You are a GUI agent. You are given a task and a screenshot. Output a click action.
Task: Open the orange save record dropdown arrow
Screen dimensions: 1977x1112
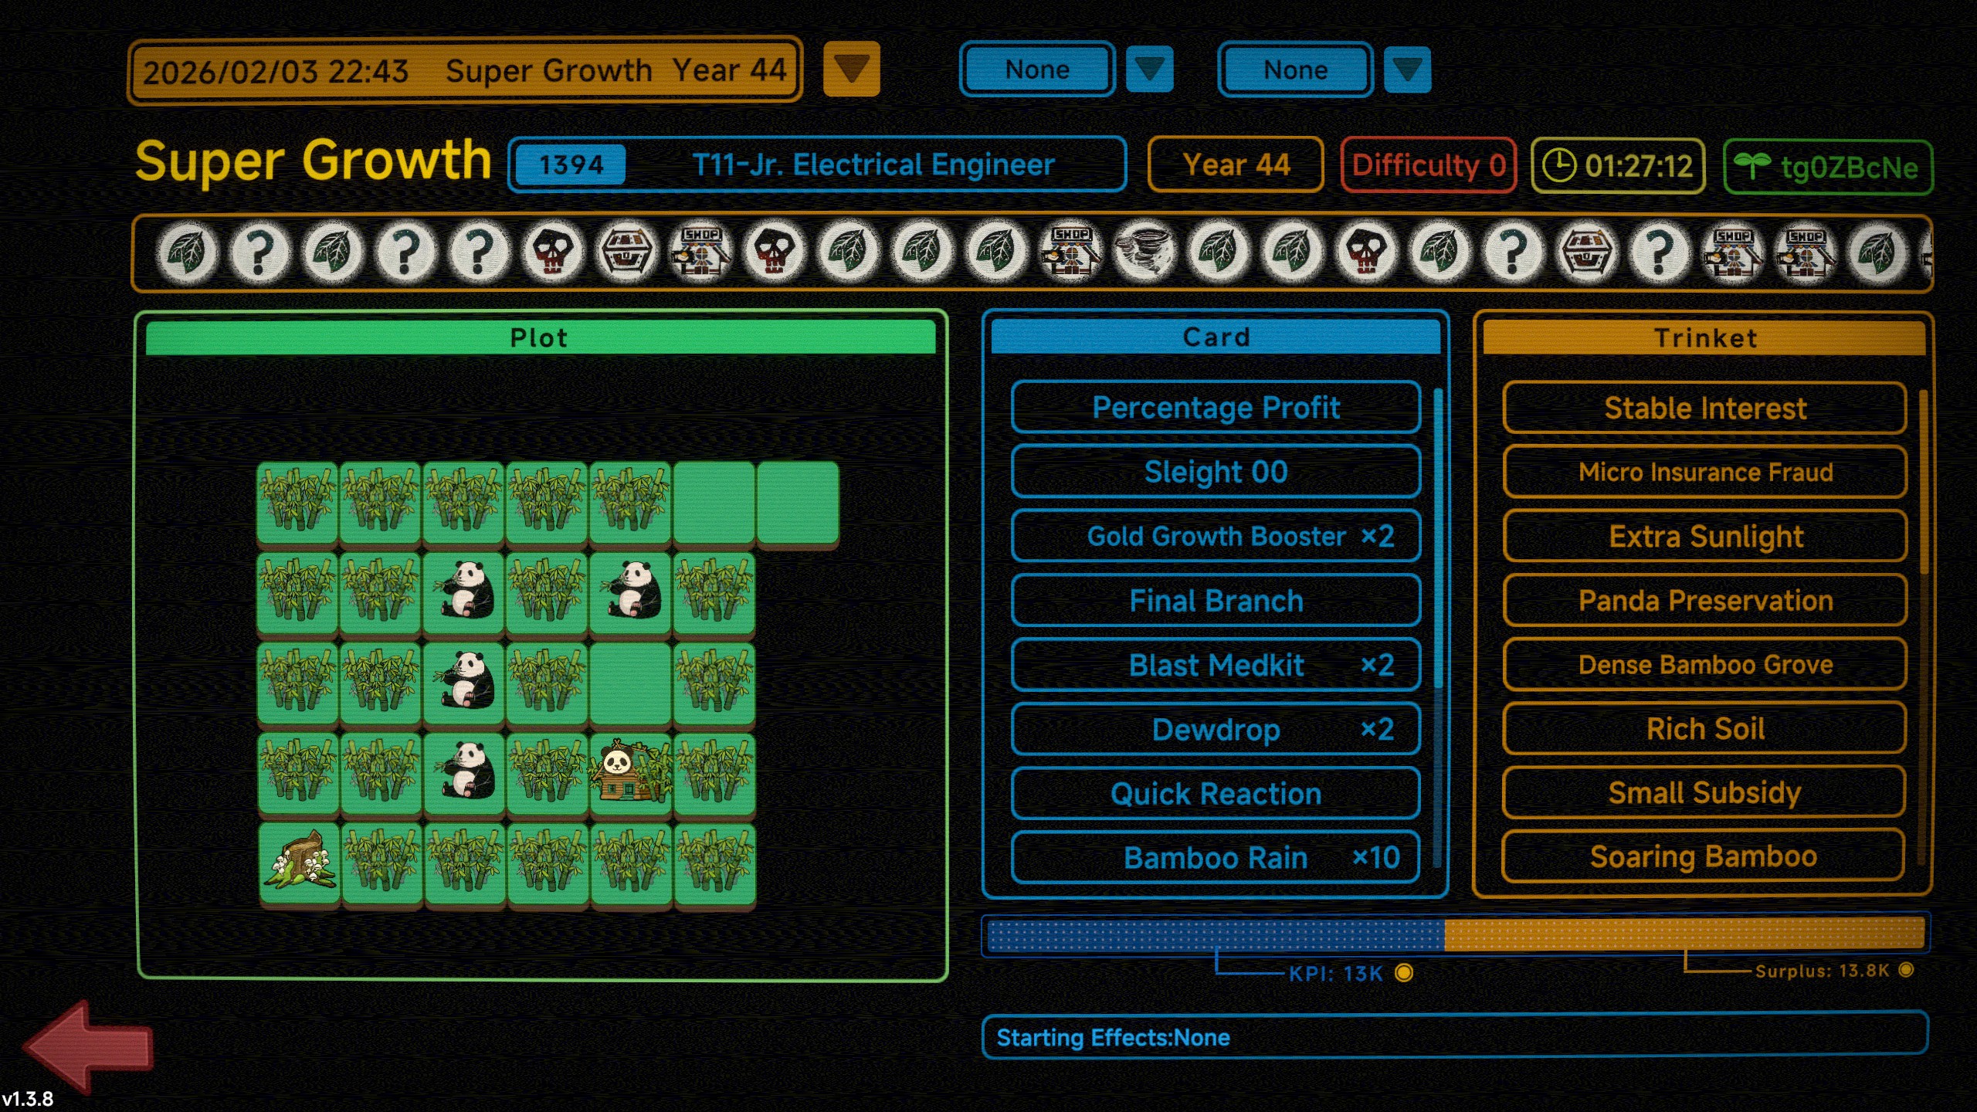pos(851,69)
